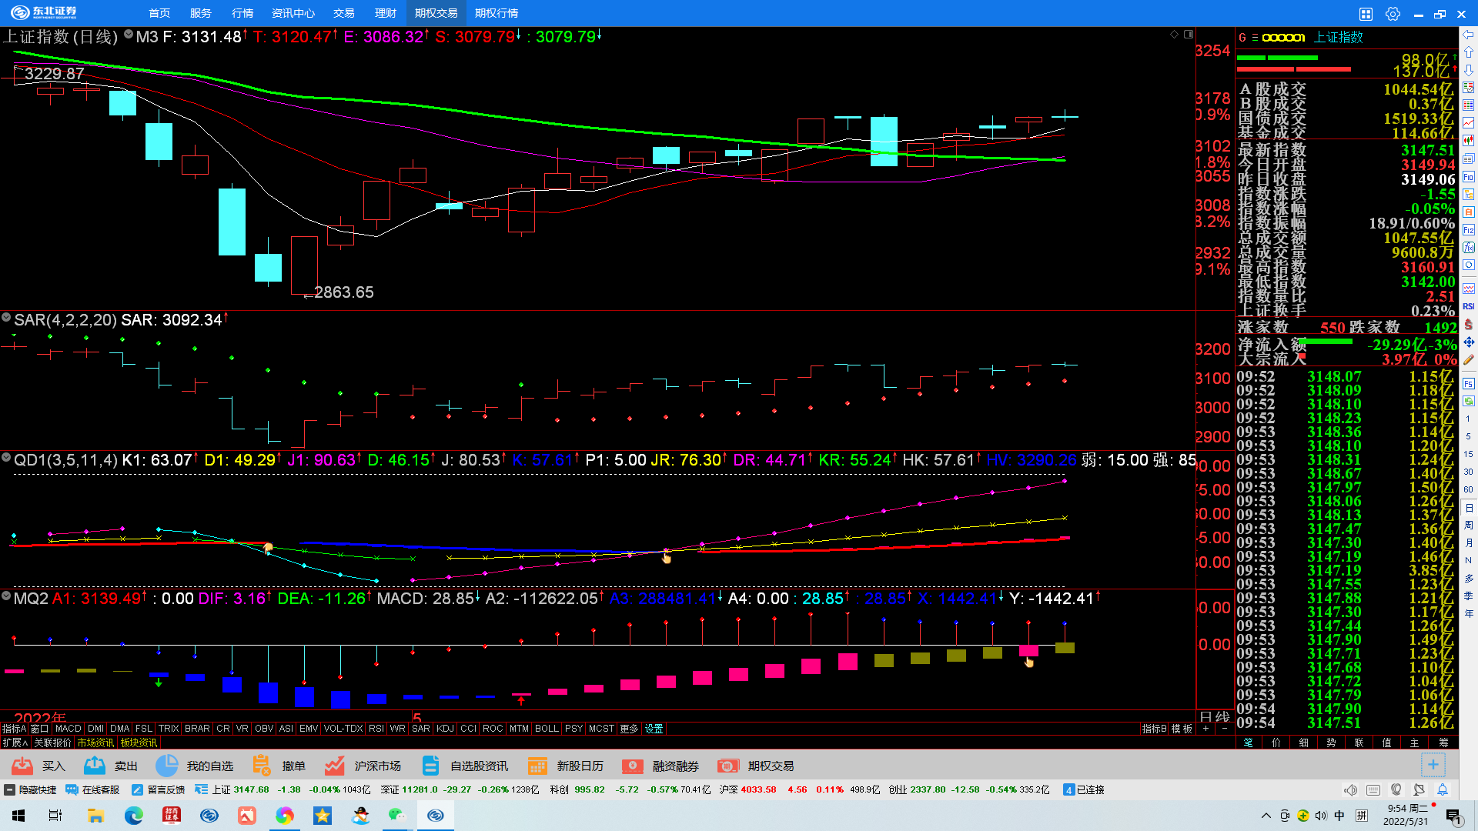
Task: Click the 撤单 cancel order icon
Action: point(262,766)
